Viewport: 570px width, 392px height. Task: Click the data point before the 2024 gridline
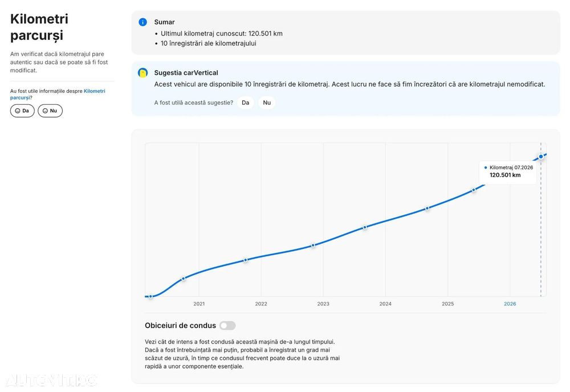pyautogui.click(x=365, y=227)
